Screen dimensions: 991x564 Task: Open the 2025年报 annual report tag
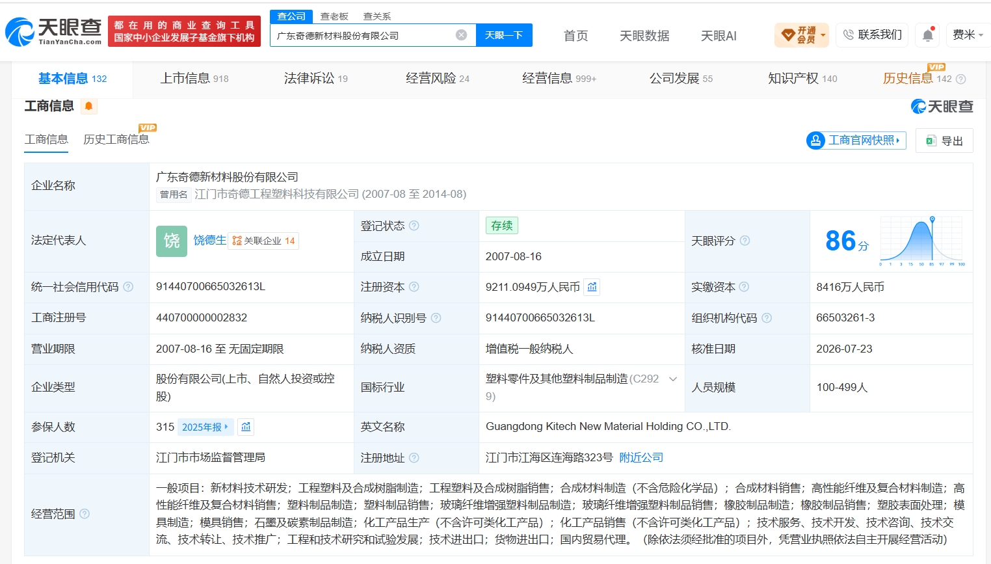205,427
